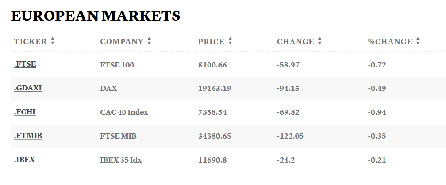Screen dimensions: 446x185
Task: Select the FTSE 100 company cell
Action: pos(117,65)
